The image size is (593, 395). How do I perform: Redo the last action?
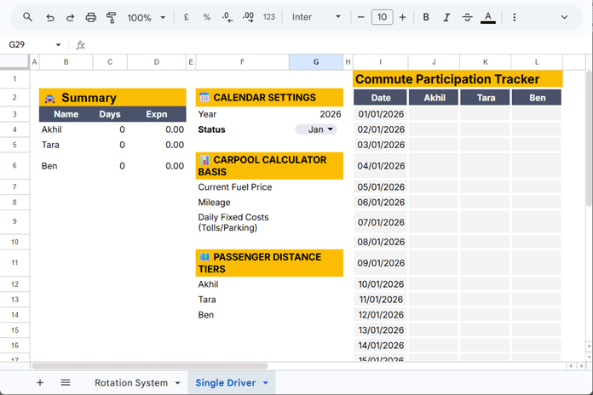70,17
